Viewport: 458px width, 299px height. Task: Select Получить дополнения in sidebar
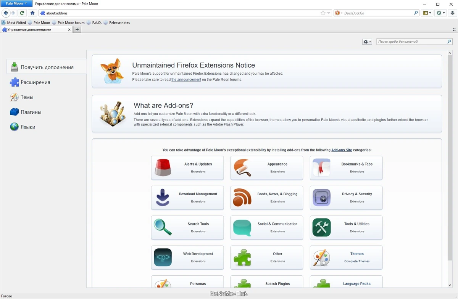(x=47, y=67)
